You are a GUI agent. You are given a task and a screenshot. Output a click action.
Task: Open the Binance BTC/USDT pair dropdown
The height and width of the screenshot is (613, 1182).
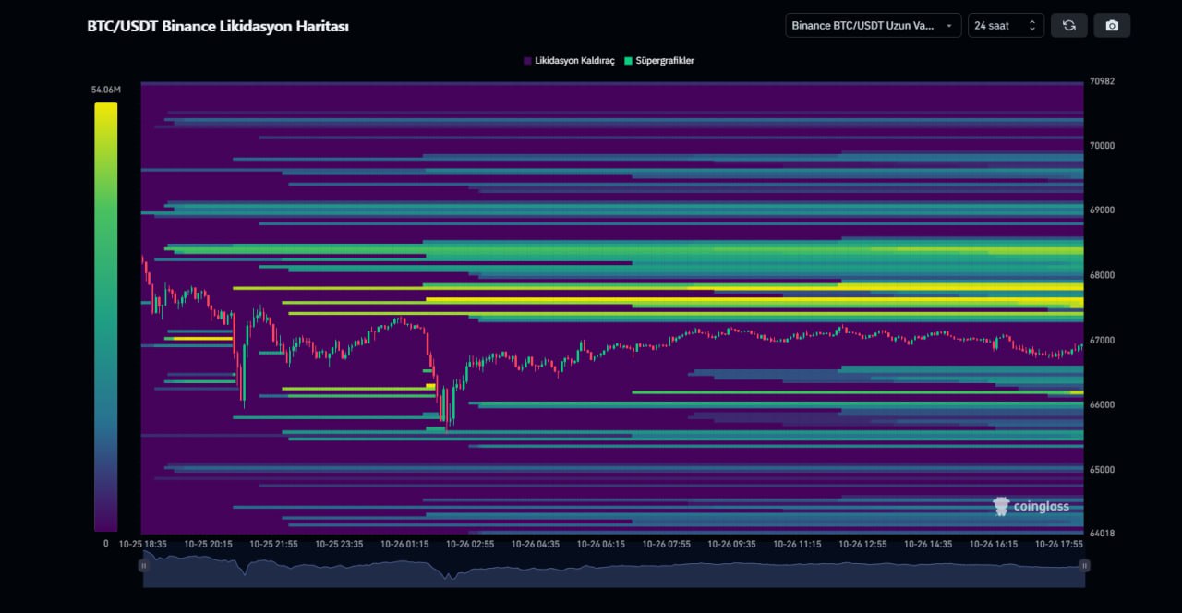click(874, 26)
